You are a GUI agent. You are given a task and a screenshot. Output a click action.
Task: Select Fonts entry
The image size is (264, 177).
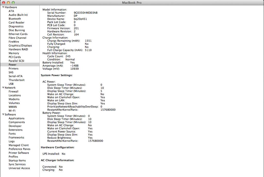point(12,134)
